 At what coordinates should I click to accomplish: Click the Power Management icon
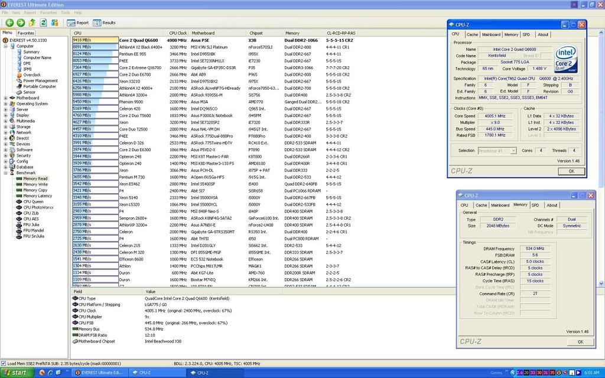pyautogui.click(x=19, y=80)
